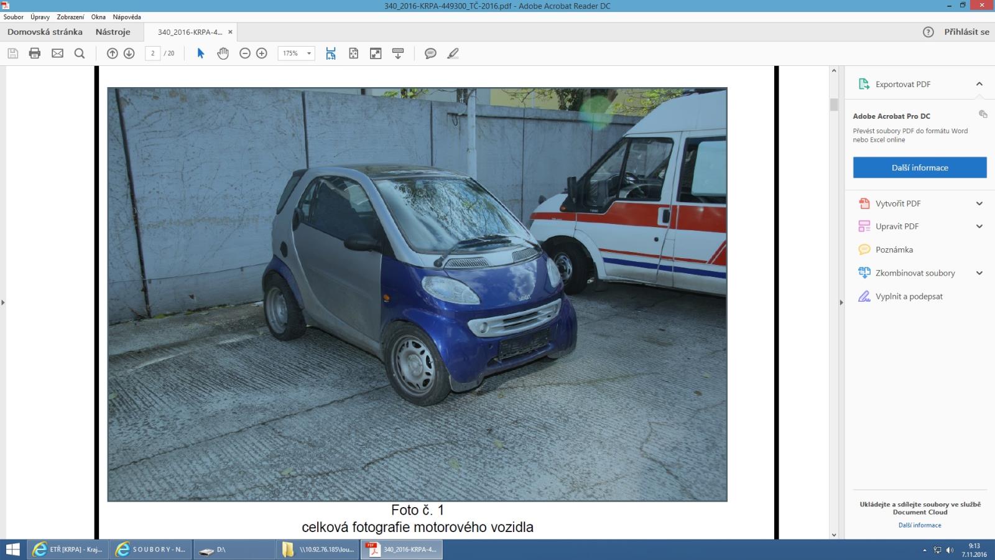995x560 pixels.
Task: Open Document Cloud Další informace link
Action: click(x=920, y=525)
